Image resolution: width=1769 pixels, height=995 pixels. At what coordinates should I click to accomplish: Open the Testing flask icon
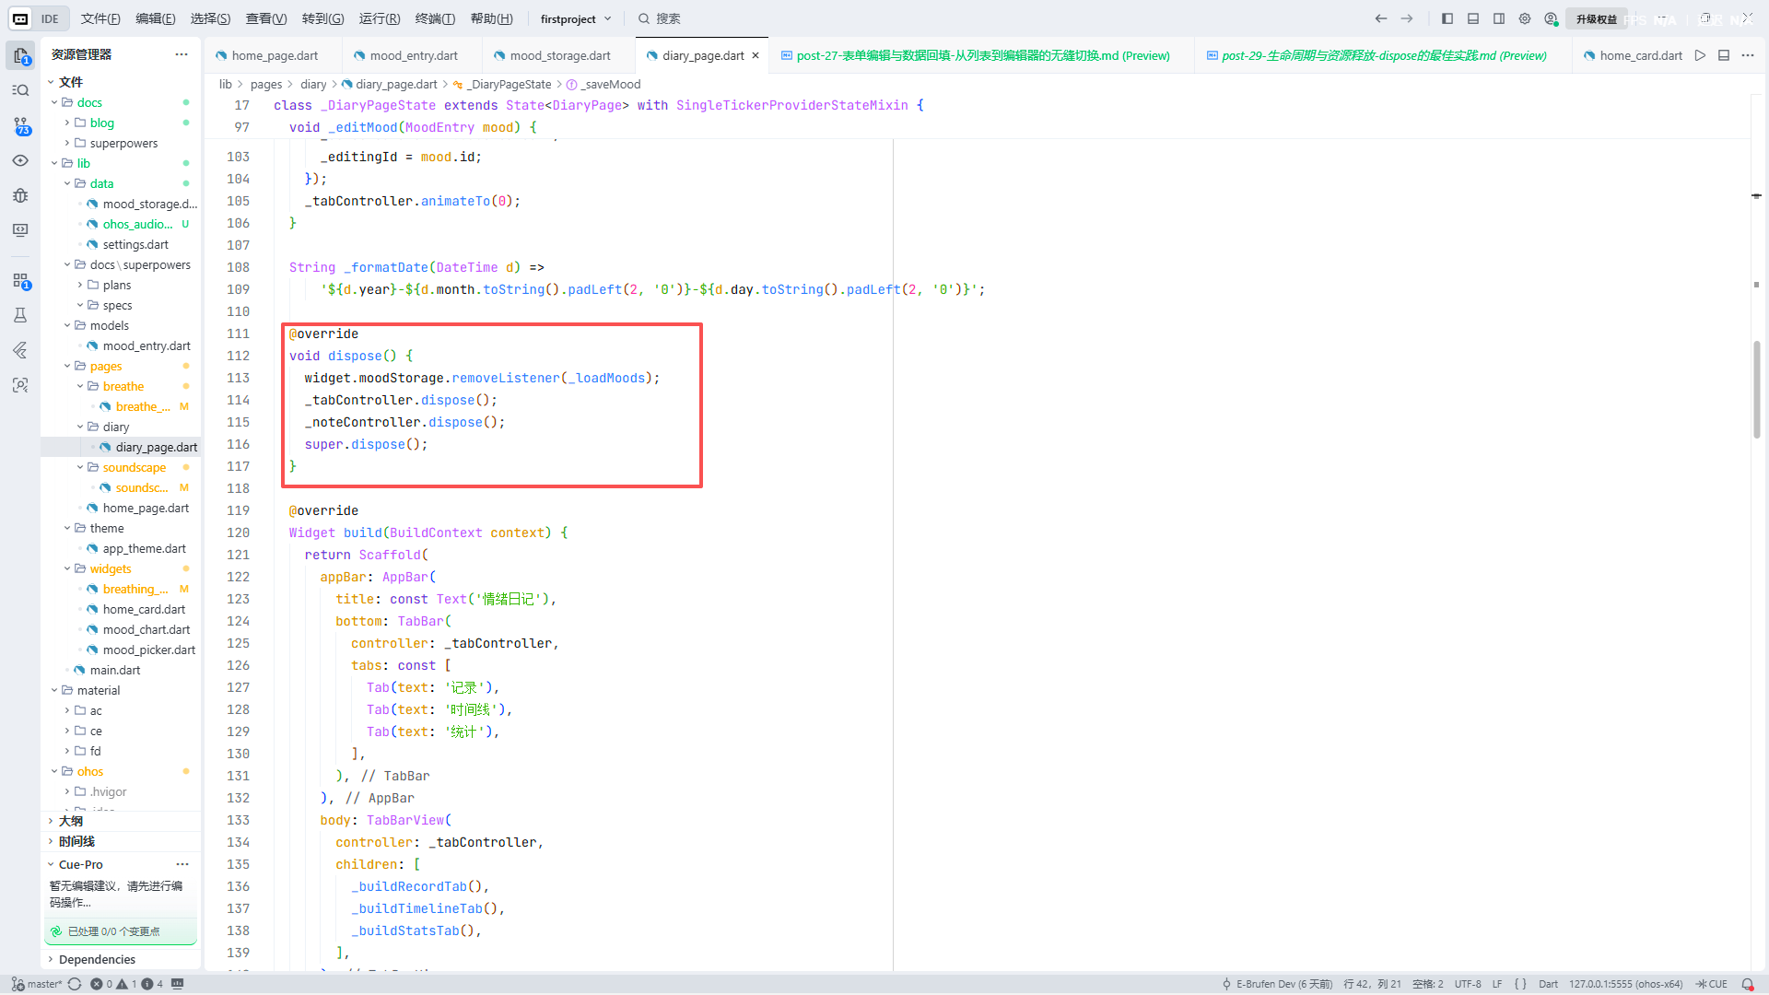pos(20,315)
